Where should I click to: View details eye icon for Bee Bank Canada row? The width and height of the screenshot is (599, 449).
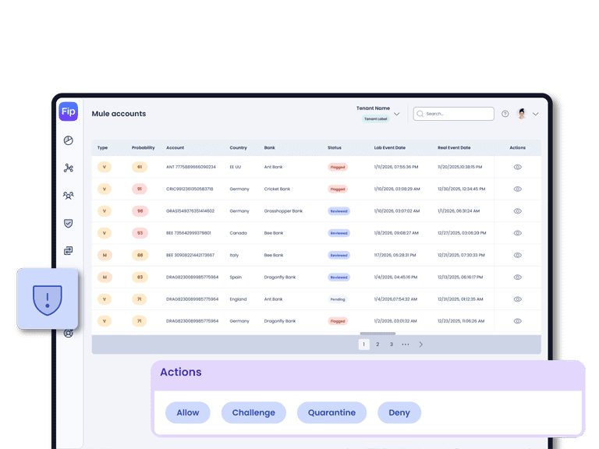[x=518, y=233]
